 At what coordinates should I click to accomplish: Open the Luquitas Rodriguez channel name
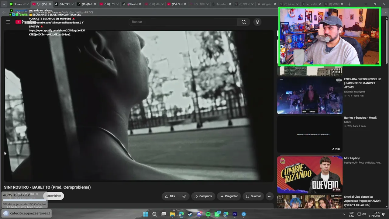click(354, 92)
